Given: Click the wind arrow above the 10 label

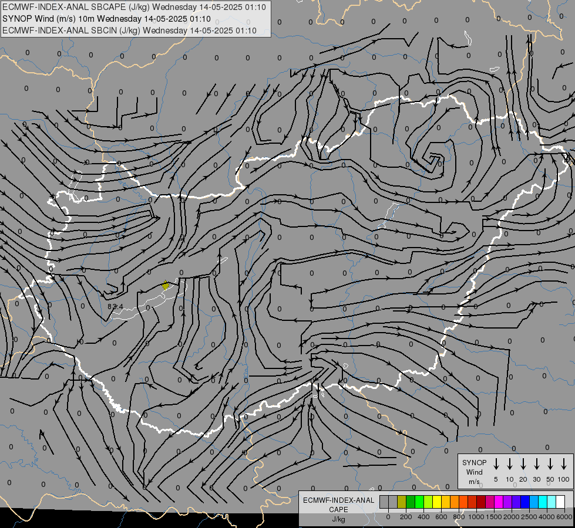Looking at the screenshot, I should point(509,464).
